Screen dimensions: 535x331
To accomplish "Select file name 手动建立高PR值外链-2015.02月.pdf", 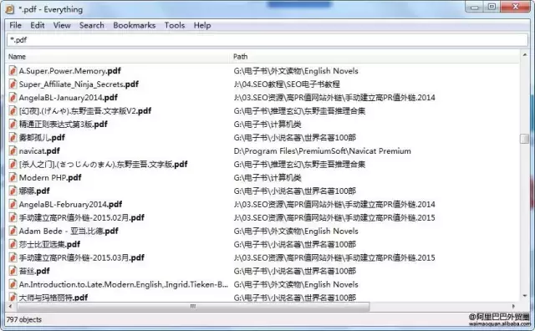I will click(82, 217).
